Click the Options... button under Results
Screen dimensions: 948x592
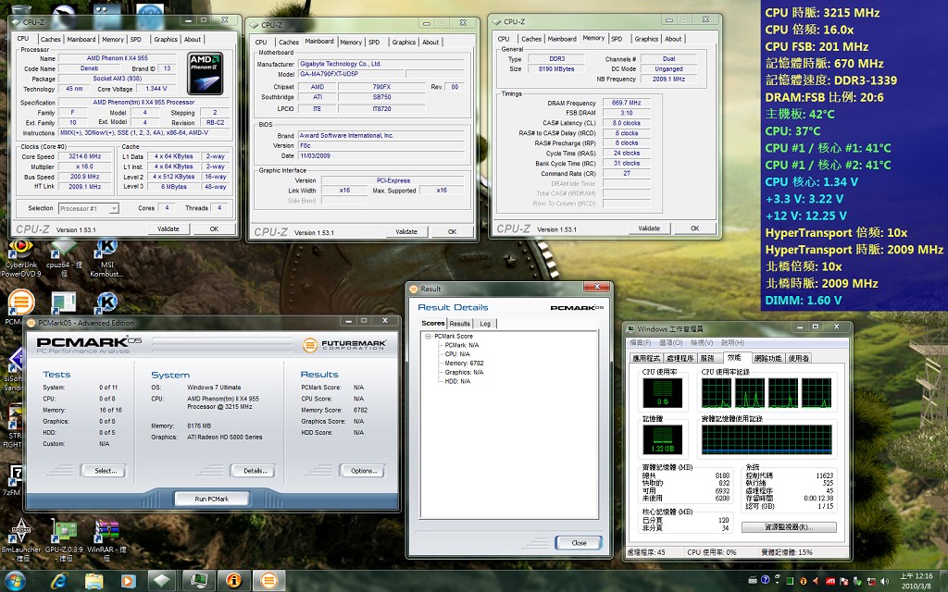[362, 471]
